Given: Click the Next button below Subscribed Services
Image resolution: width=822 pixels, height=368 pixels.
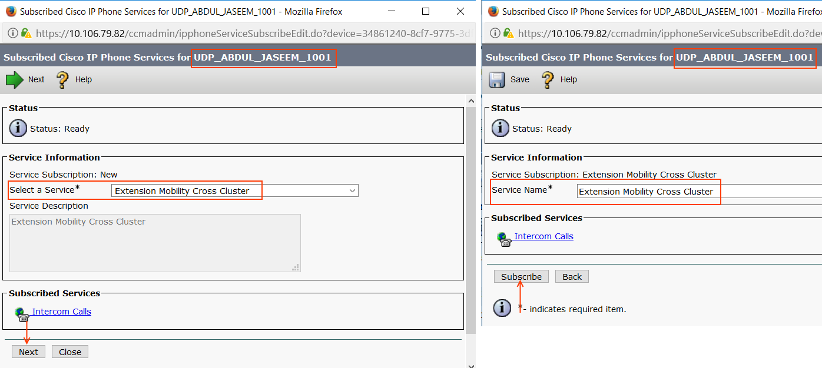Looking at the screenshot, I should pyautogui.click(x=28, y=351).
